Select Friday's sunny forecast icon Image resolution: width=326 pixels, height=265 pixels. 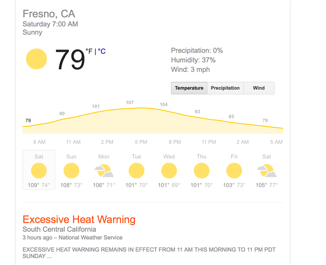(x=234, y=171)
